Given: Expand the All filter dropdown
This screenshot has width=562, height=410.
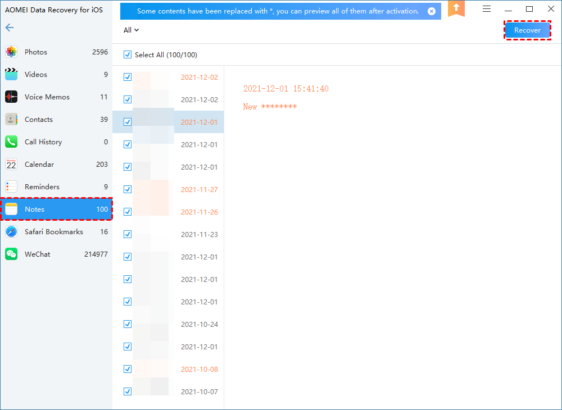Looking at the screenshot, I should (x=131, y=30).
